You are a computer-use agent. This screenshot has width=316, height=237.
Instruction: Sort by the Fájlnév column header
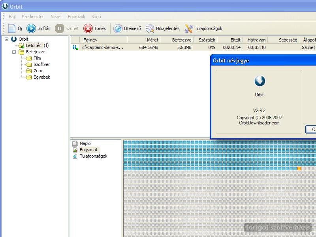[x=103, y=40]
